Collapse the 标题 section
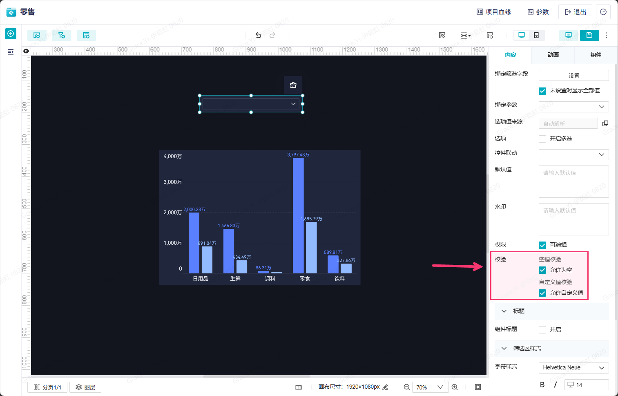The height and width of the screenshot is (396, 618). 504,311
